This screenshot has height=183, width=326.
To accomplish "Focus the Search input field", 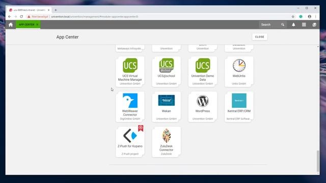I will 270,25.
